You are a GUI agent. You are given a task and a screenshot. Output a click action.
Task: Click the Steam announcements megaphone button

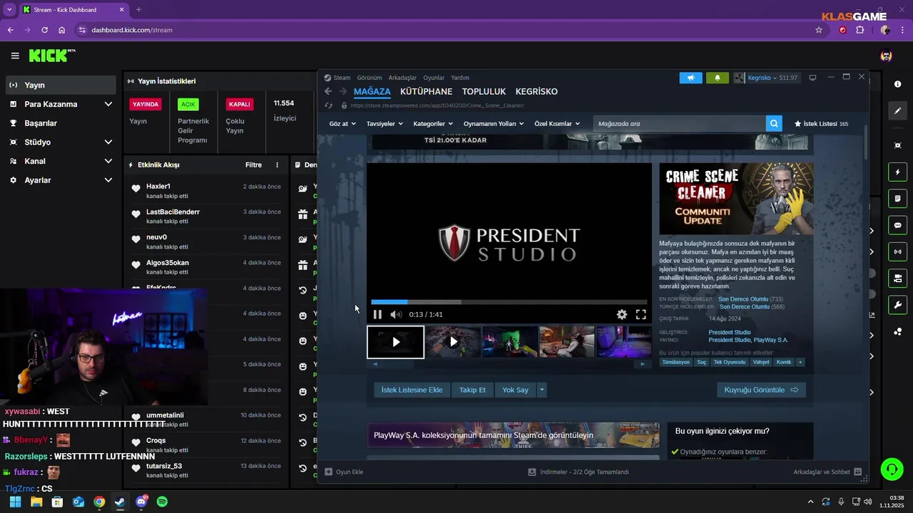[x=690, y=78]
